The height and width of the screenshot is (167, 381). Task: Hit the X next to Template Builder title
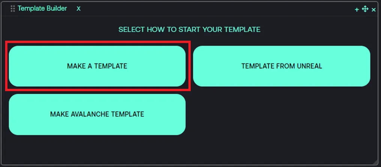click(79, 9)
